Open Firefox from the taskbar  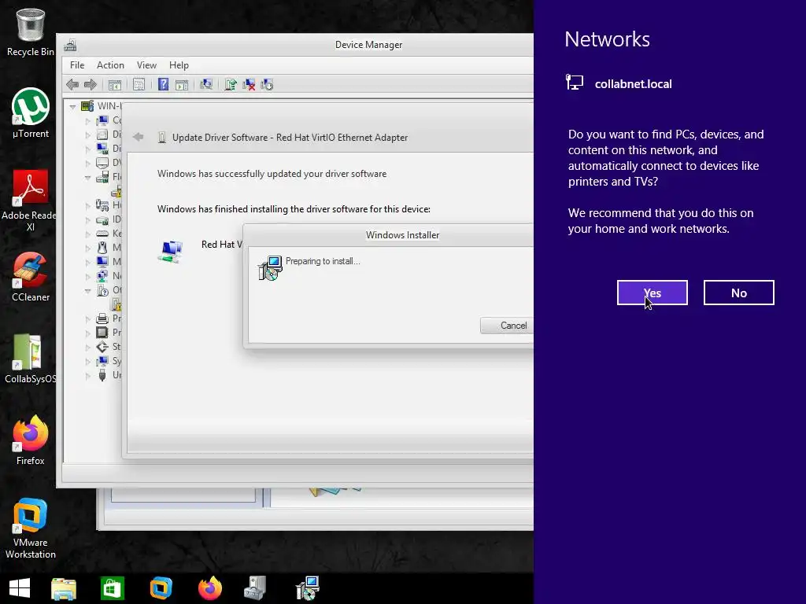pos(209,588)
